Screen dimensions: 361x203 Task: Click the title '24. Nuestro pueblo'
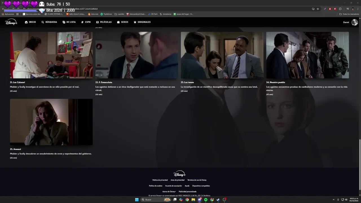pyautogui.click(x=276, y=82)
